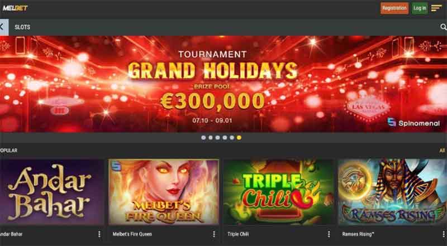Open the search magnifier icon
Screen dimensions: 447x246
pos(443,27)
